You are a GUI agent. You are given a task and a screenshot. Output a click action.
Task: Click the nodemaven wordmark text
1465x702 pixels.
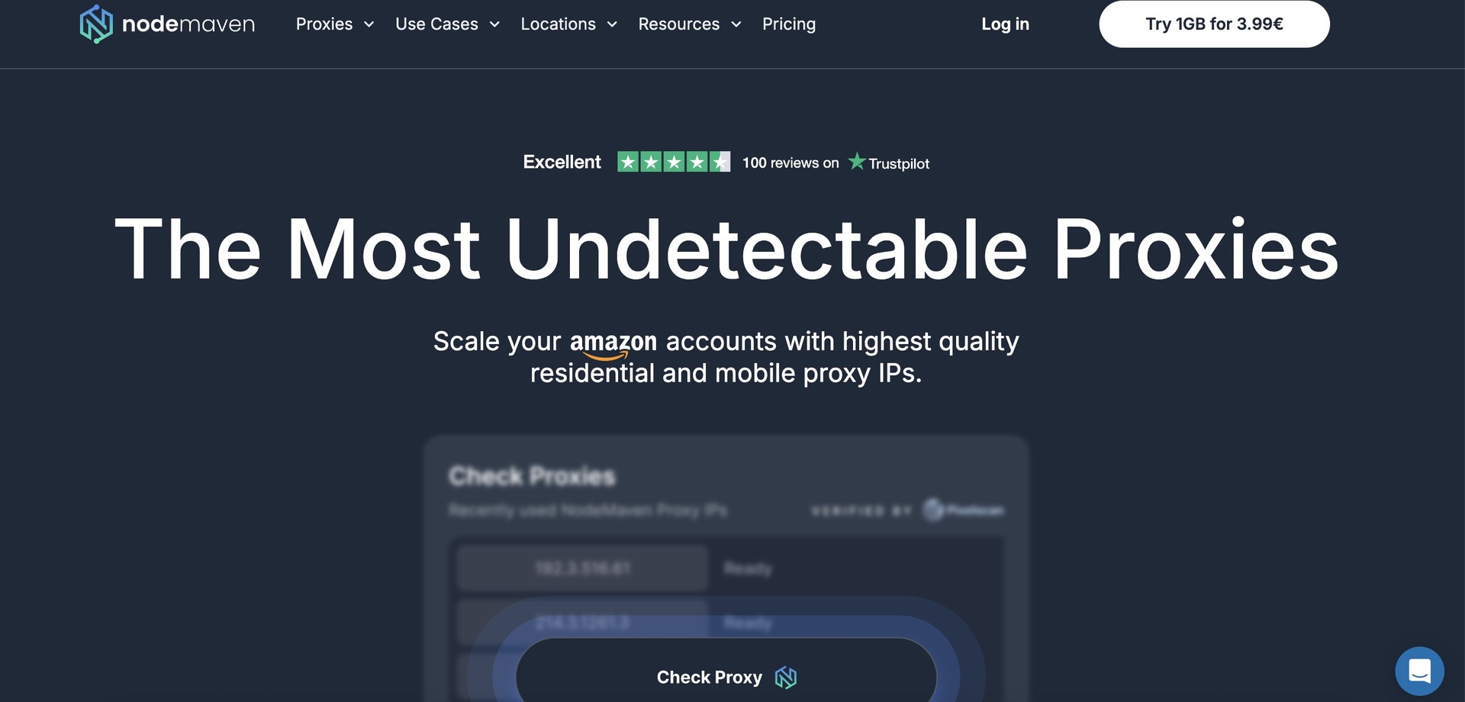[x=188, y=24]
